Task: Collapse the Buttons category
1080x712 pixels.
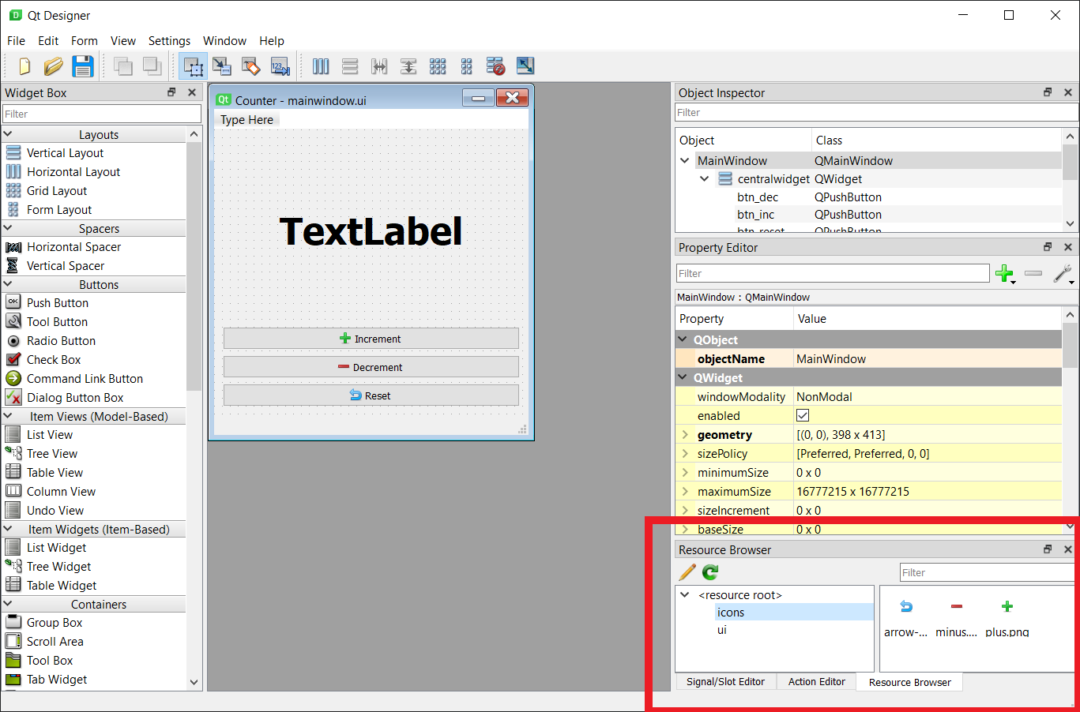Action: (x=8, y=284)
